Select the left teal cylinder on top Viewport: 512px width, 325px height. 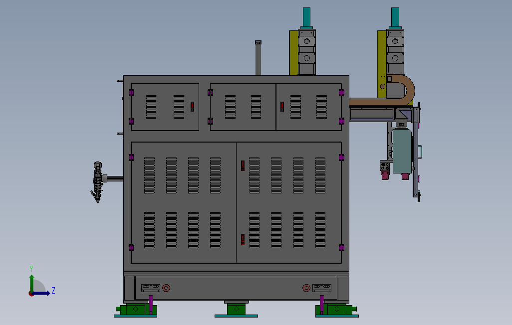(x=306, y=18)
